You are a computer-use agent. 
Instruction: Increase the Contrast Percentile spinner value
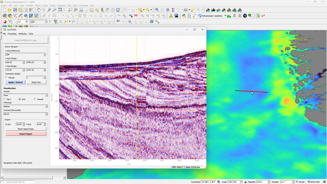[46, 113]
